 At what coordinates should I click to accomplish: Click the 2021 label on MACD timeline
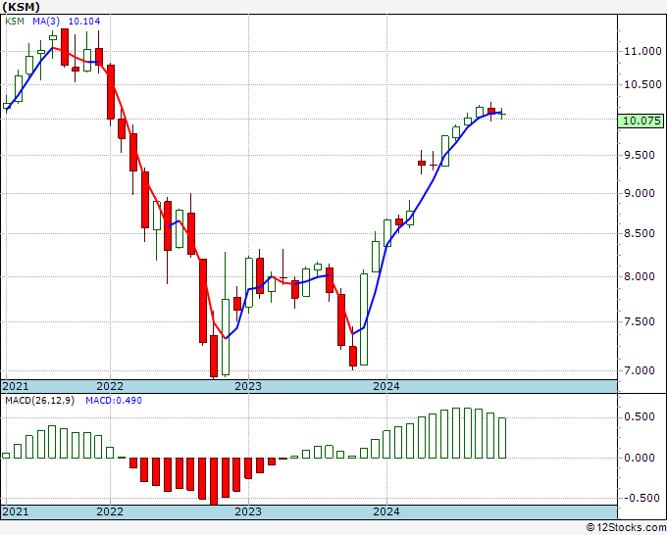pos(16,511)
